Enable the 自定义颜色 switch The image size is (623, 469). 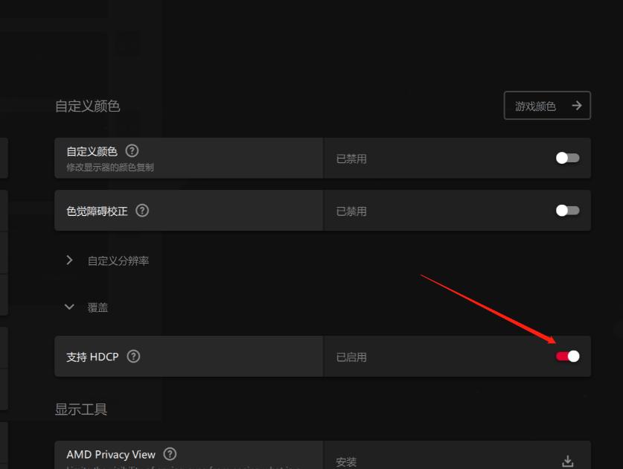pyautogui.click(x=566, y=158)
